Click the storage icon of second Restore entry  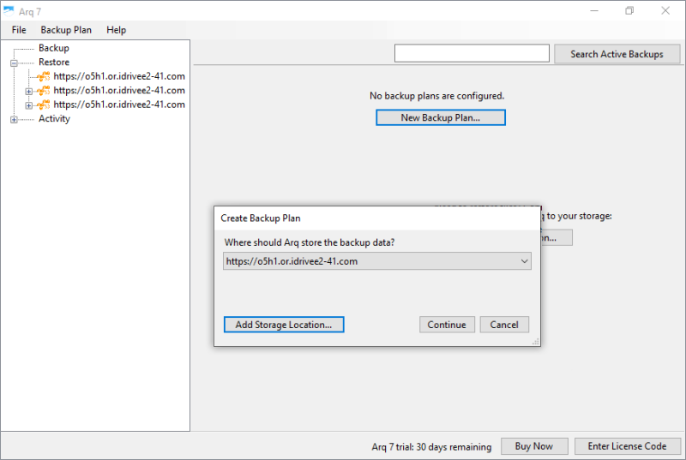(45, 91)
